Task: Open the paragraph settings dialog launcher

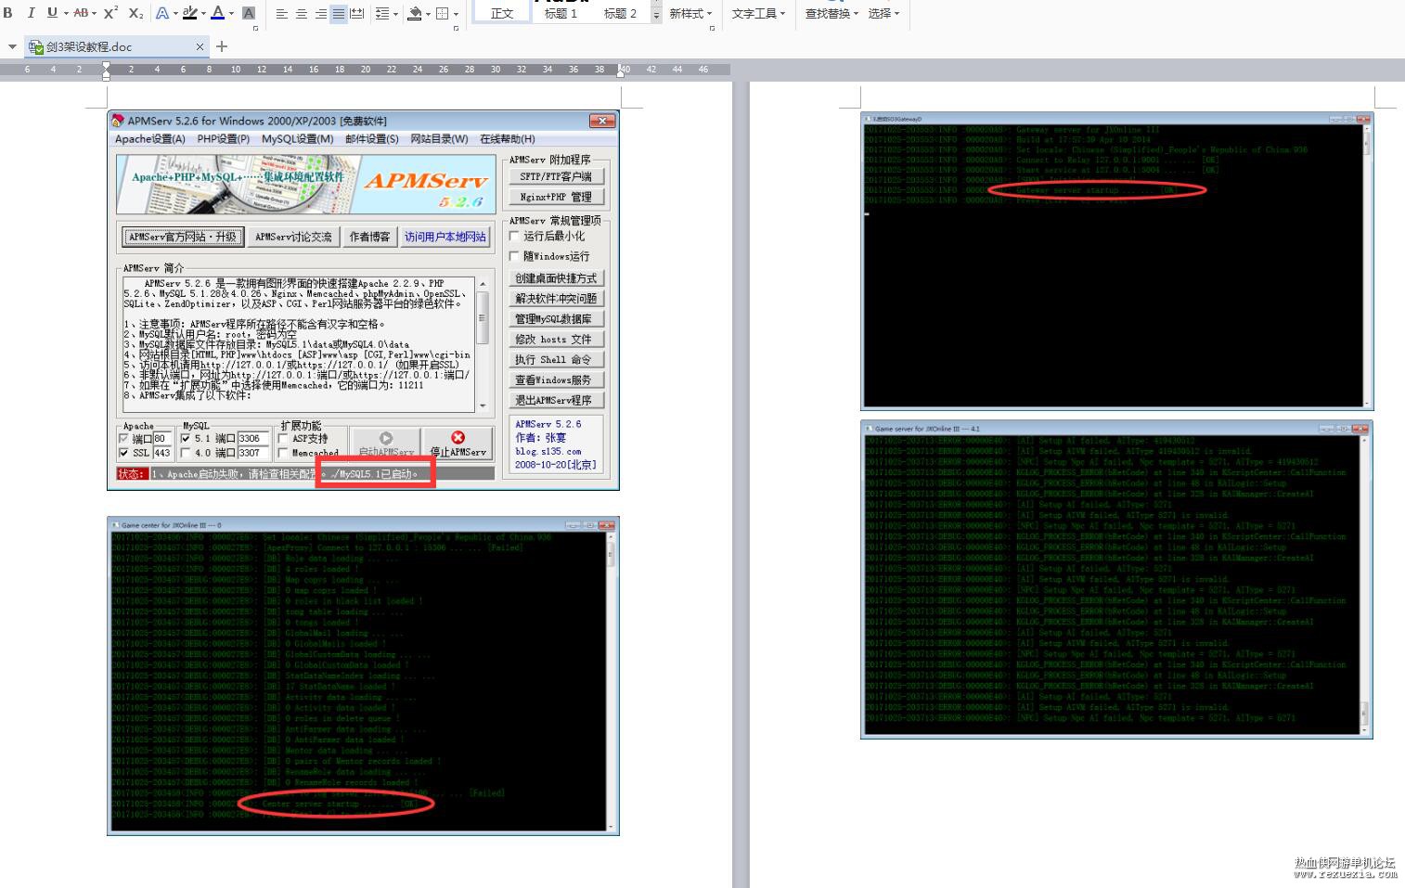Action: [x=456, y=29]
